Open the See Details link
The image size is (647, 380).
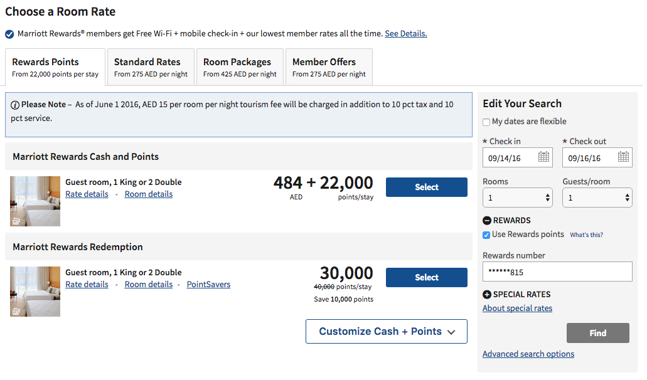pyautogui.click(x=406, y=33)
